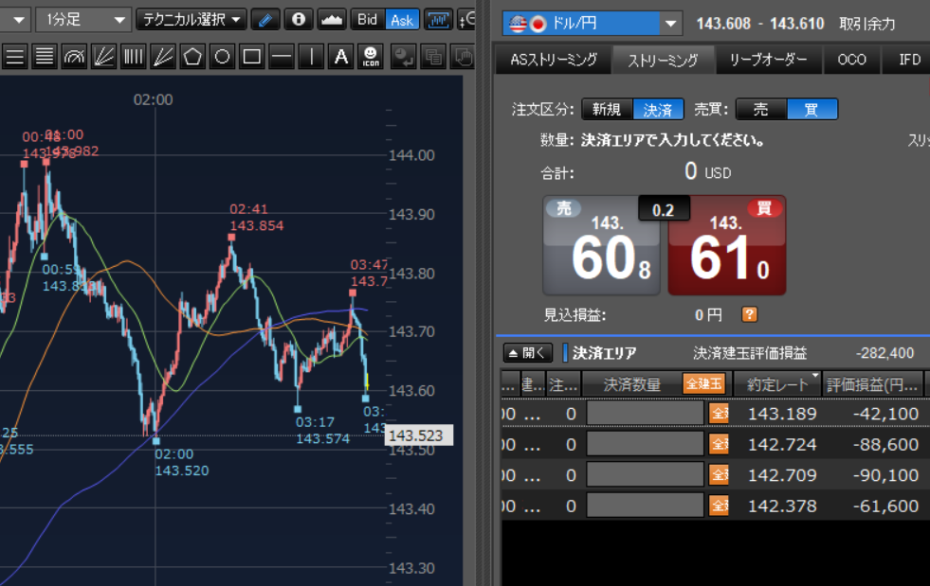Select the circle drawing tool

click(223, 58)
